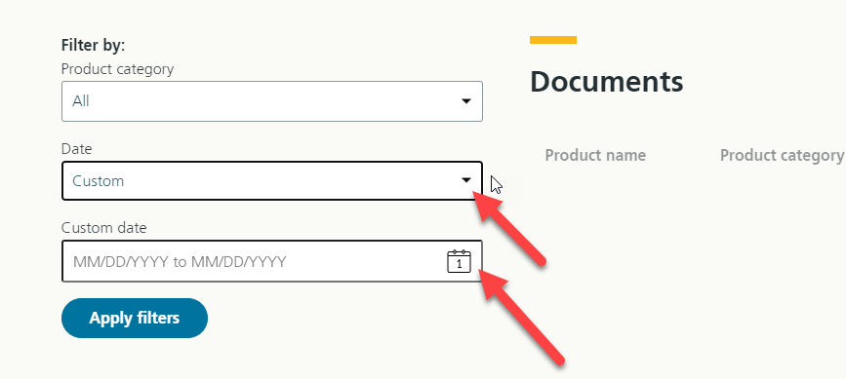Click the Product category label above the dropdown
Viewport: 846px width, 379px height.
pos(118,69)
